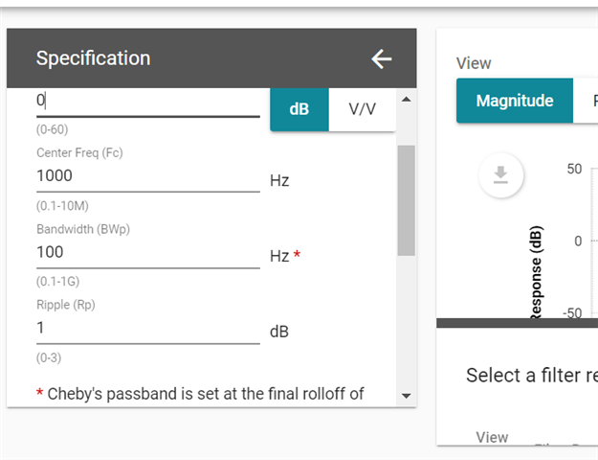The width and height of the screenshot is (598, 460).
Task: Click the Specification panel scrollbar thumb
Action: (x=406, y=199)
